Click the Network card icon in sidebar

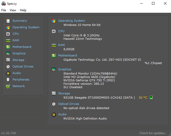point(8,86)
